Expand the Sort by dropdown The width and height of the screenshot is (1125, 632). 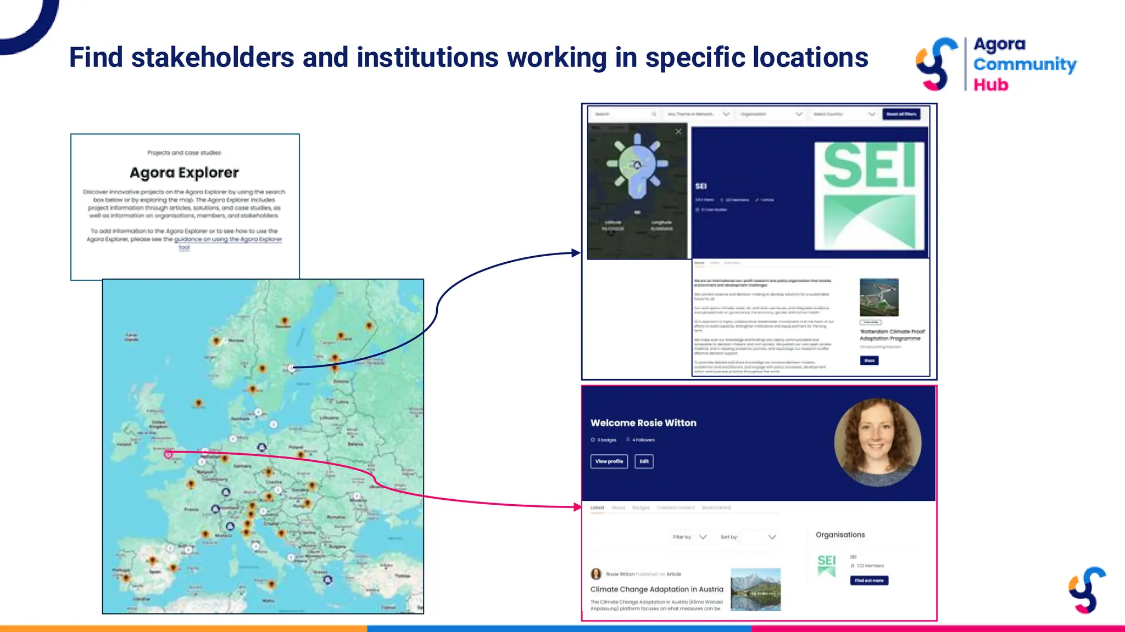[x=760, y=537]
